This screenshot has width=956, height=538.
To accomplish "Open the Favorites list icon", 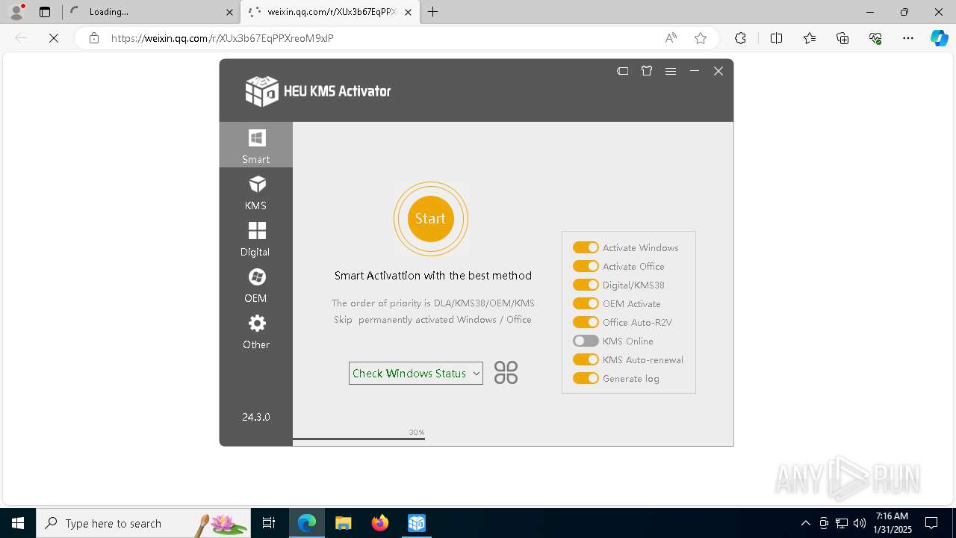I will pos(810,38).
